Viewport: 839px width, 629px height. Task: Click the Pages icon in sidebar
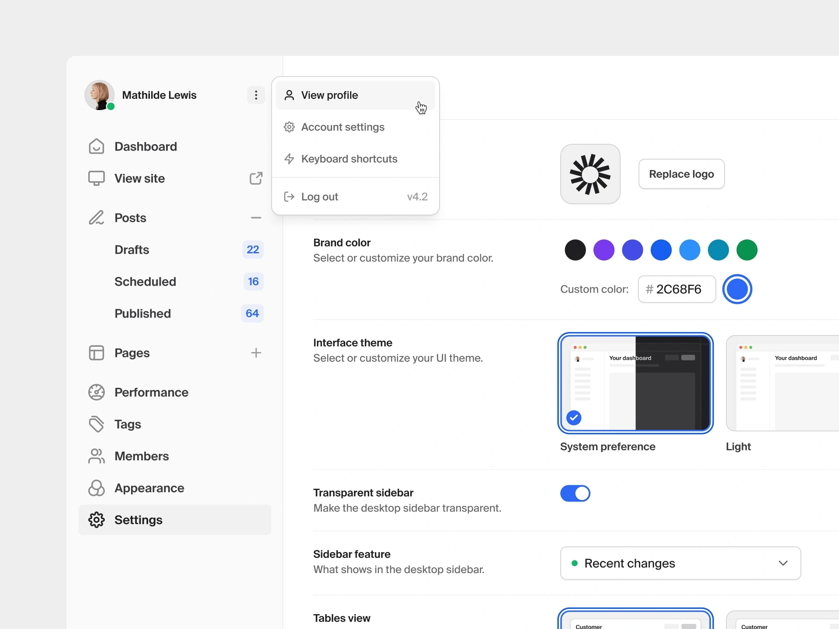pos(97,352)
